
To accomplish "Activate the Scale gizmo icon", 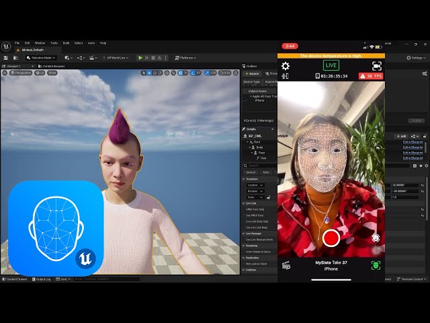I will click(x=160, y=73).
